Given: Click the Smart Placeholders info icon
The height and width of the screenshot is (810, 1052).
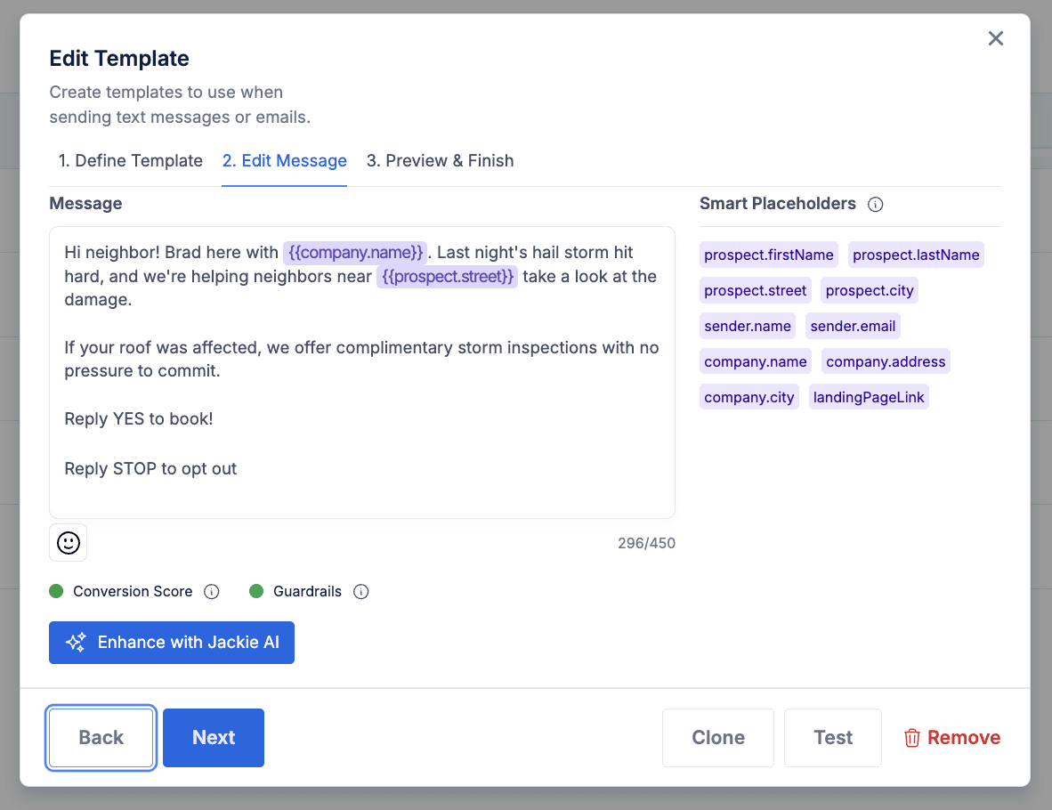Looking at the screenshot, I should coord(875,205).
